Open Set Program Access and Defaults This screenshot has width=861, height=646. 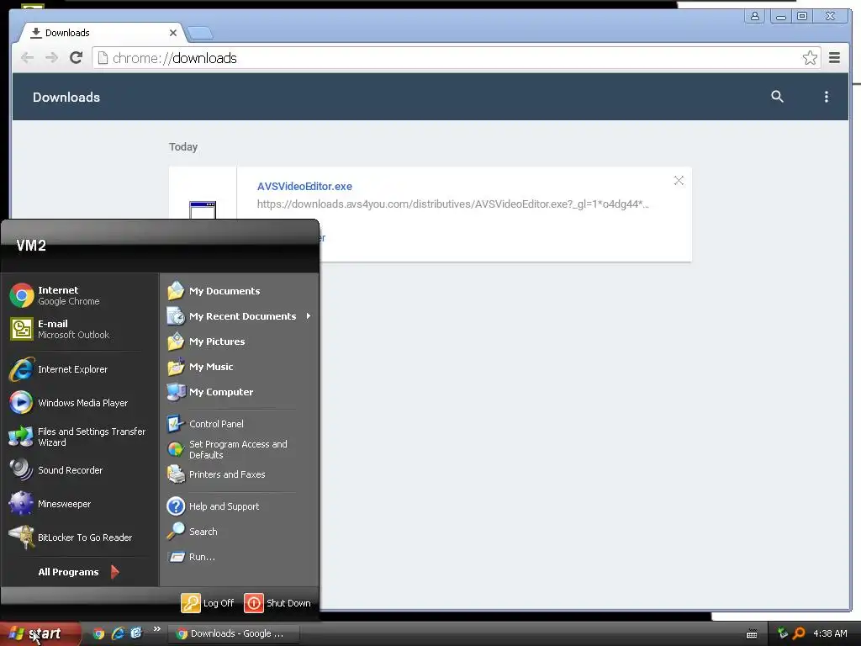(x=240, y=449)
